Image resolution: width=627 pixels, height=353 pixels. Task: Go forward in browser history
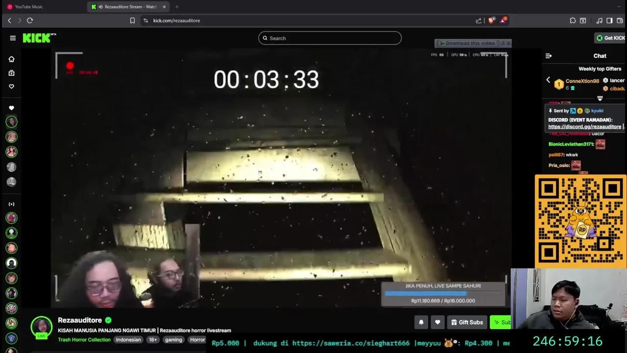coord(20,21)
